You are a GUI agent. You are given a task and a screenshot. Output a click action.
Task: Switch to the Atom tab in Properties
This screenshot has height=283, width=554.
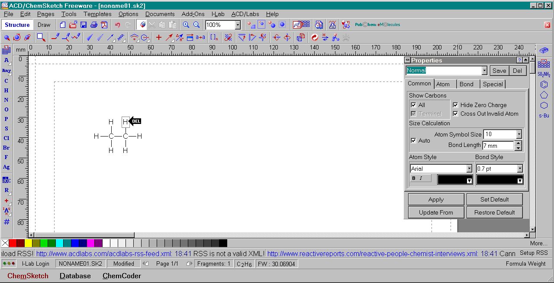443,84
